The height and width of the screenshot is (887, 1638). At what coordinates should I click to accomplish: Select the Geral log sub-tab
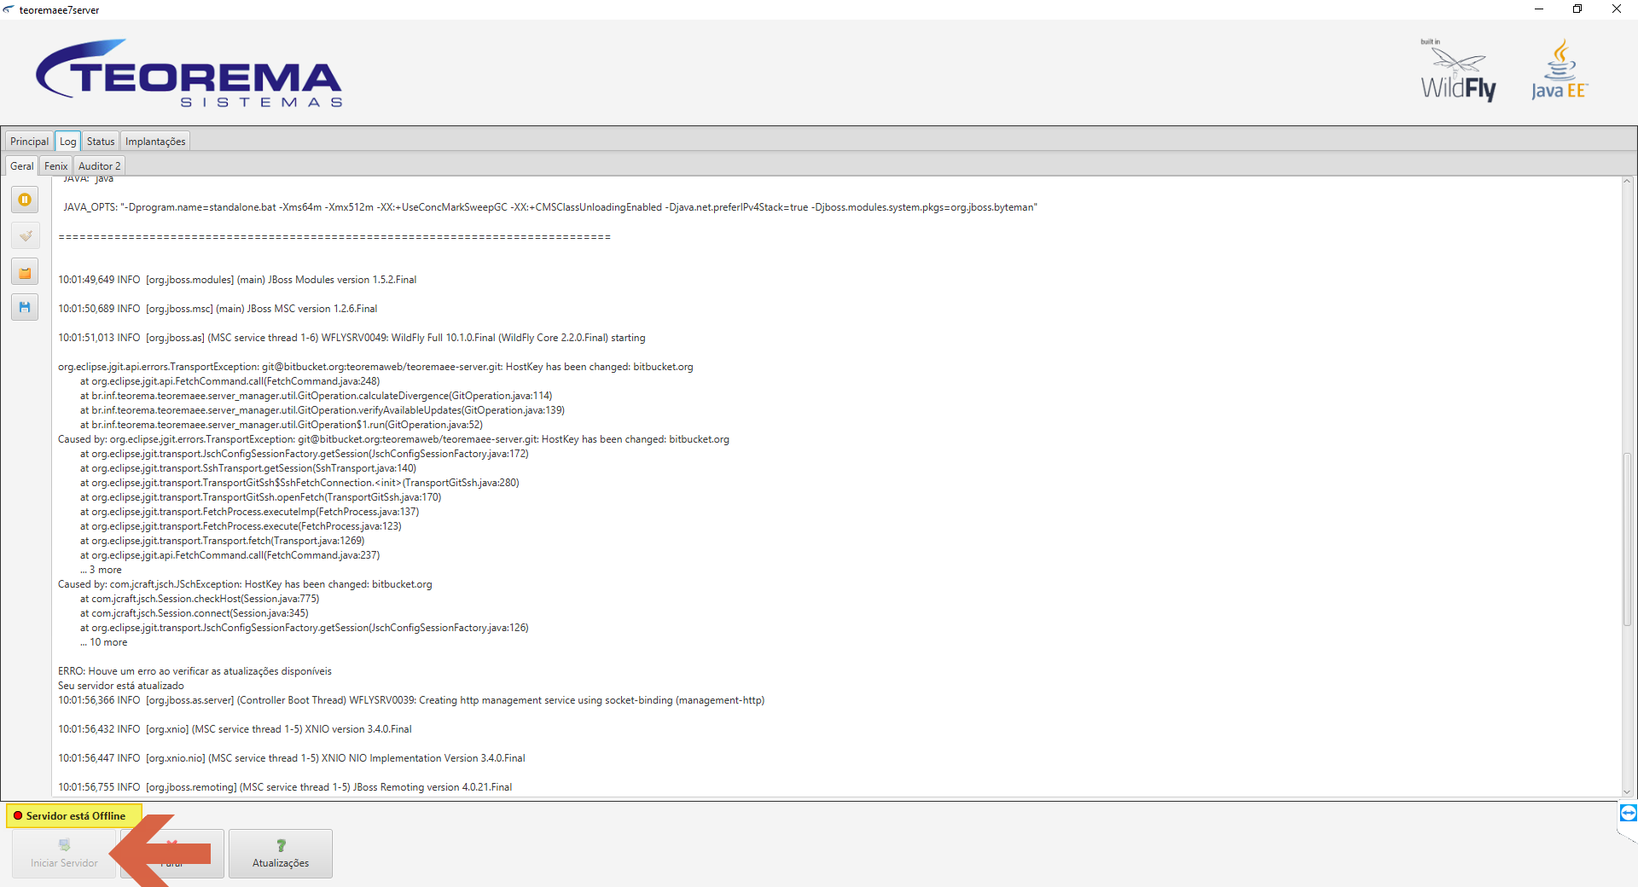[22, 166]
